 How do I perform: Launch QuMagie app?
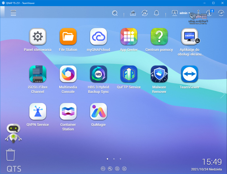[99, 111]
